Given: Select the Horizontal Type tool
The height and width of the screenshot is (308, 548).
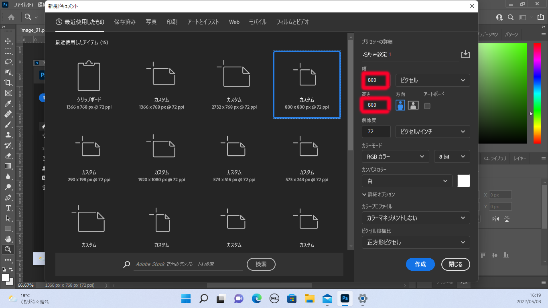Looking at the screenshot, I should click(8, 208).
